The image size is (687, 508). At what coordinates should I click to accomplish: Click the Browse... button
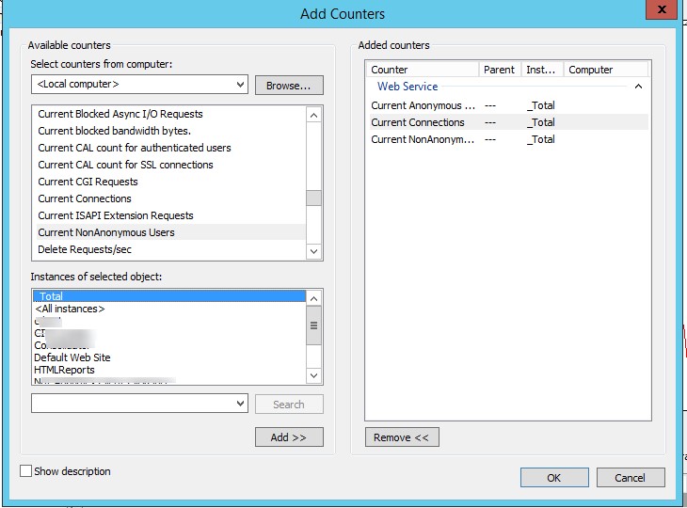click(289, 86)
